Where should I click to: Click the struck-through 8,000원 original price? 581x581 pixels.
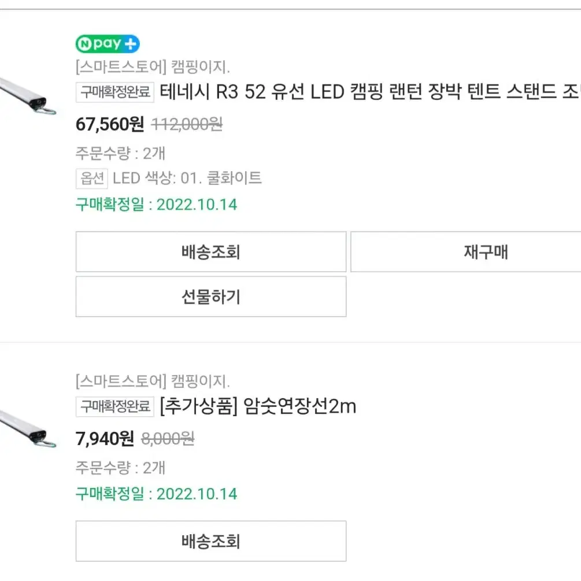click(x=168, y=439)
